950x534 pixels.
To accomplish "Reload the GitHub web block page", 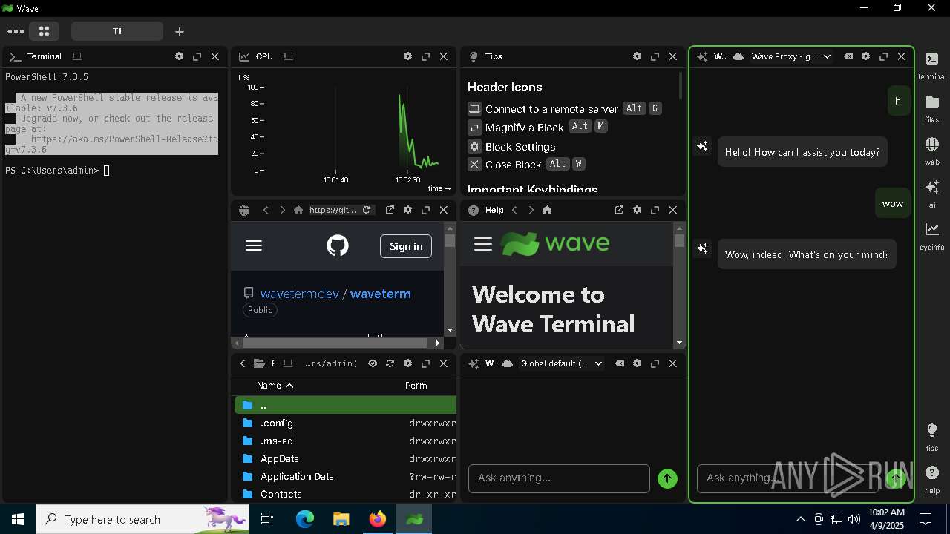I will pyautogui.click(x=367, y=210).
